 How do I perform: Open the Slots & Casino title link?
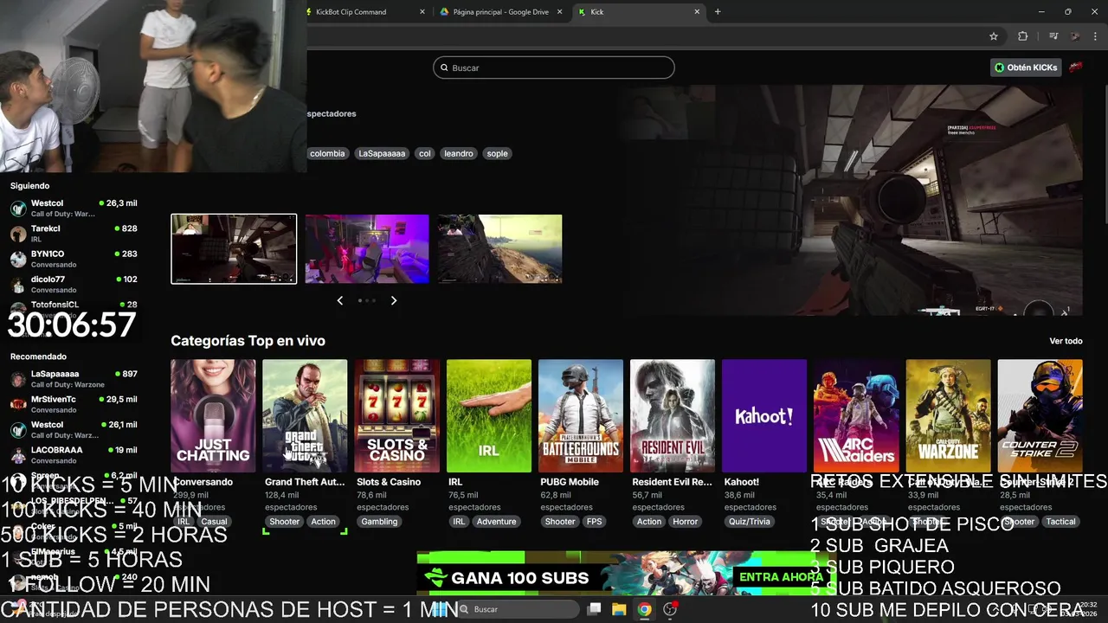pyautogui.click(x=389, y=482)
